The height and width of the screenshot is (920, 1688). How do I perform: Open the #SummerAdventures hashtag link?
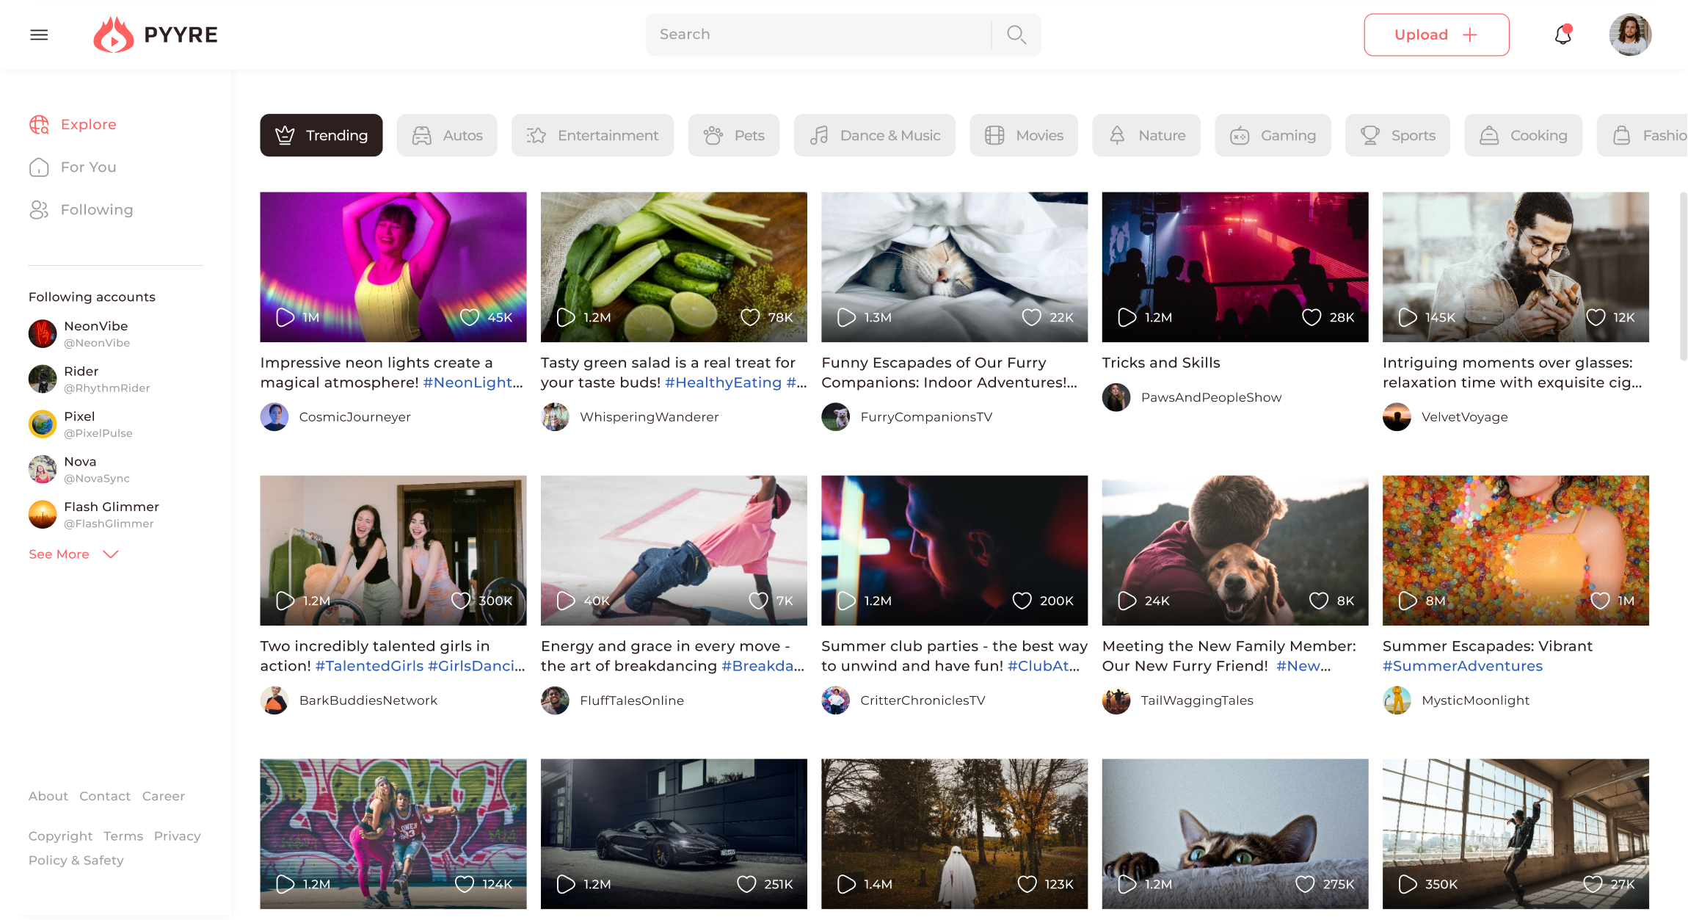[x=1462, y=666]
